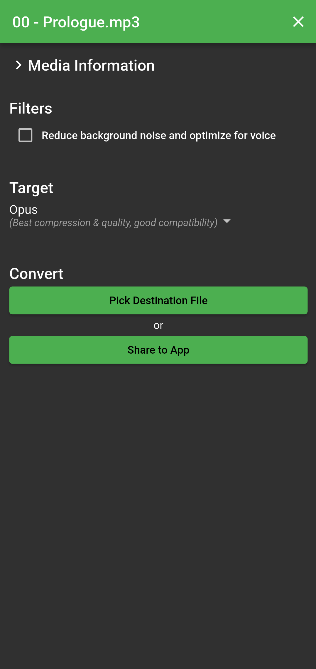Click the word 'Information' in the expander title

[114, 65]
